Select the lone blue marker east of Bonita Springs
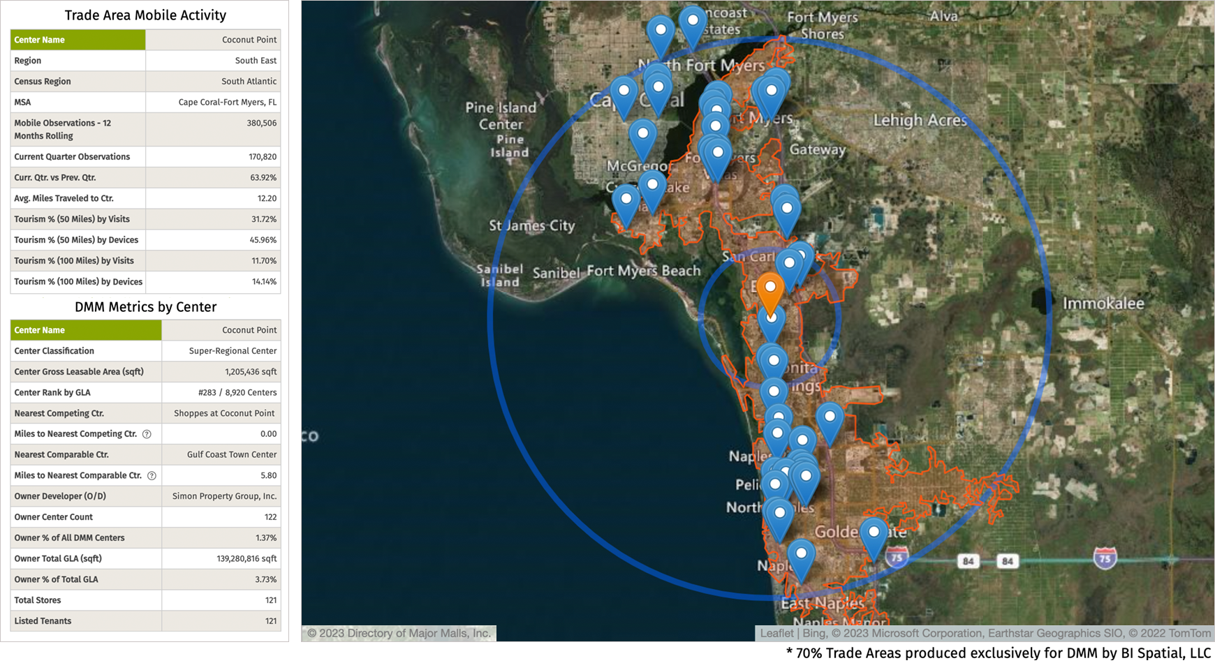Screen dimensions: 1215x663 [x=830, y=421]
